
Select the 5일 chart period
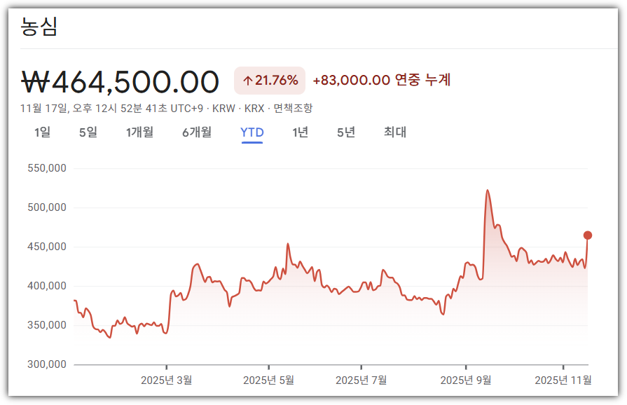tap(85, 132)
